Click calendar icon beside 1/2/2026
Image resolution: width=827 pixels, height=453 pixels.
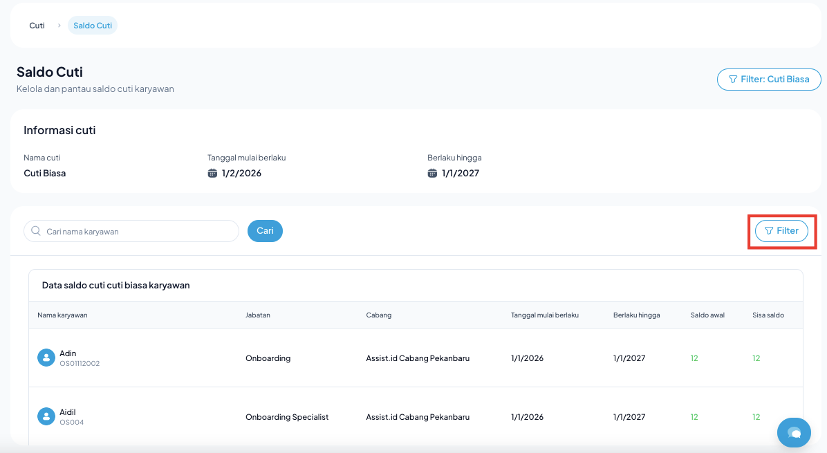pos(212,173)
